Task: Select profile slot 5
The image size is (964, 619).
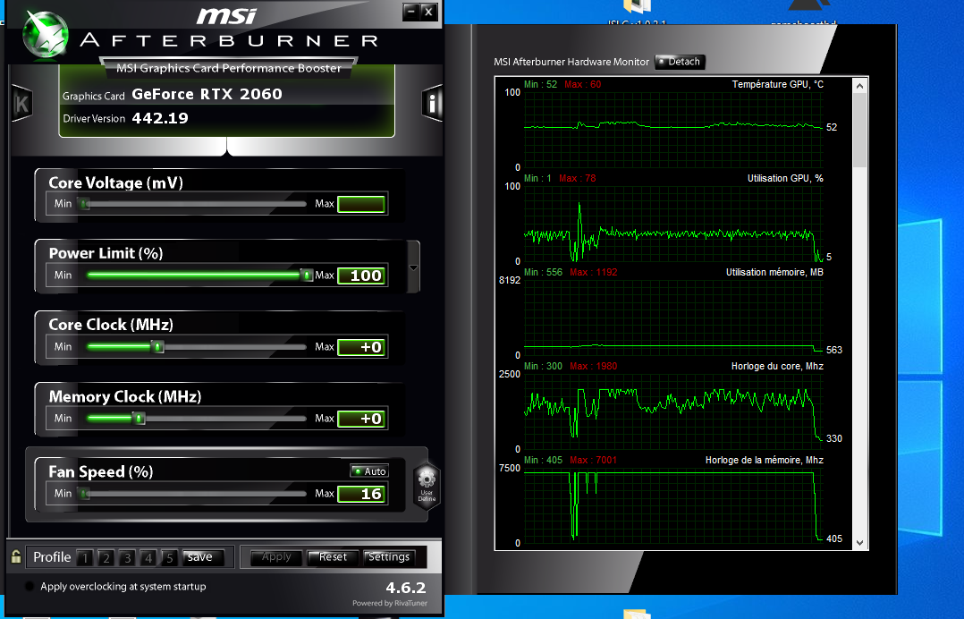Action: 169,557
